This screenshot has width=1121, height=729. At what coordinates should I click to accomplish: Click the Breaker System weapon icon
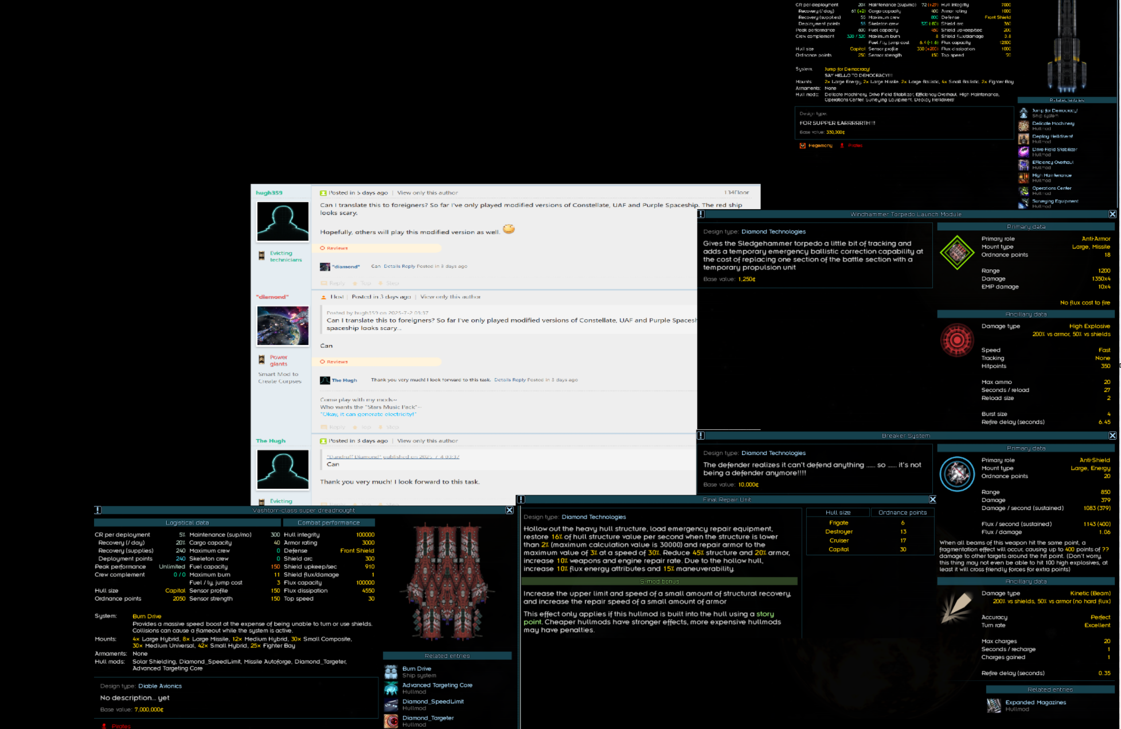click(x=956, y=474)
